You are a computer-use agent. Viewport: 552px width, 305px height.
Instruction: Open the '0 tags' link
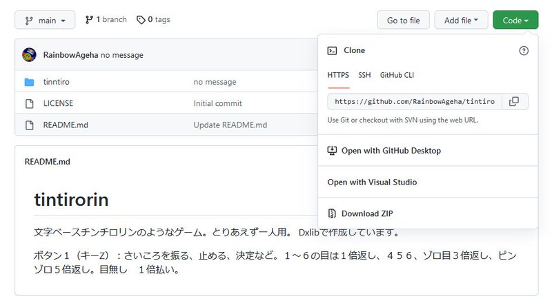coord(153,20)
